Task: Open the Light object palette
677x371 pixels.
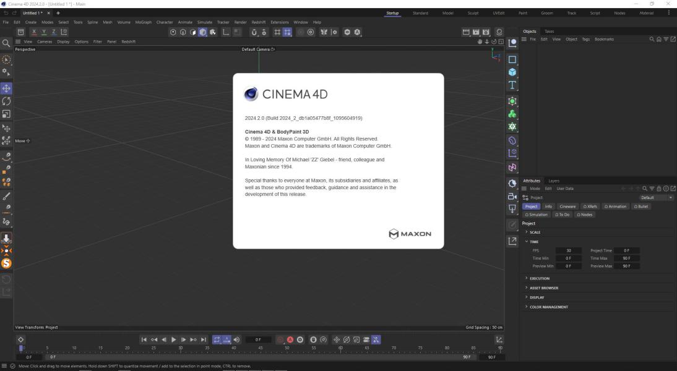Action: click(x=512, y=209)
